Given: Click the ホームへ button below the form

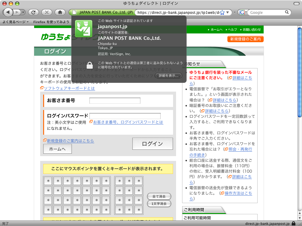Looking at the screenshot, I should point(57,149).
